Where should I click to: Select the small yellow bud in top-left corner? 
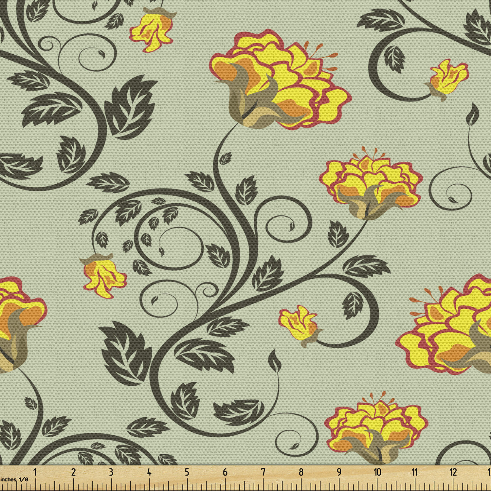[x=152, y=31]
